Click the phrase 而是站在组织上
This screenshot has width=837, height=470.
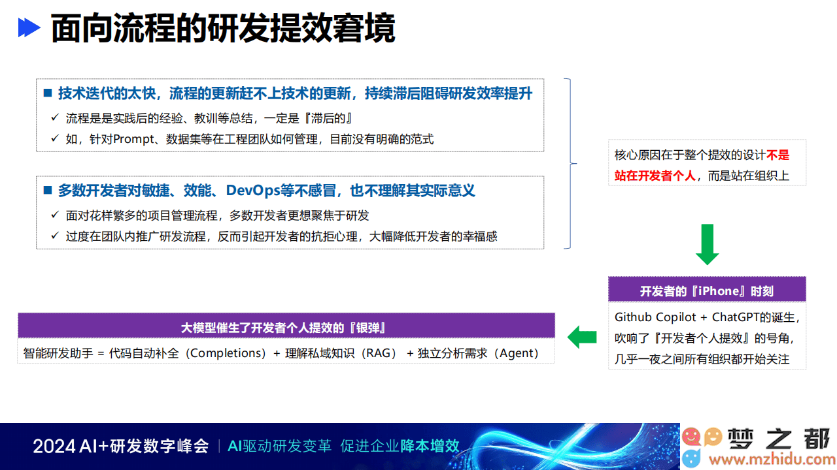tap(748, 176)
